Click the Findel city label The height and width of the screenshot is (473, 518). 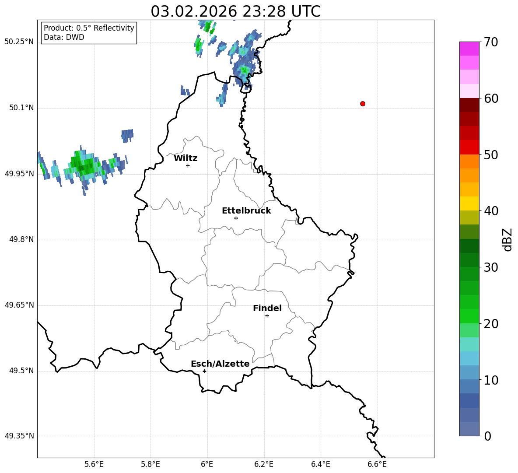point(267,308)
